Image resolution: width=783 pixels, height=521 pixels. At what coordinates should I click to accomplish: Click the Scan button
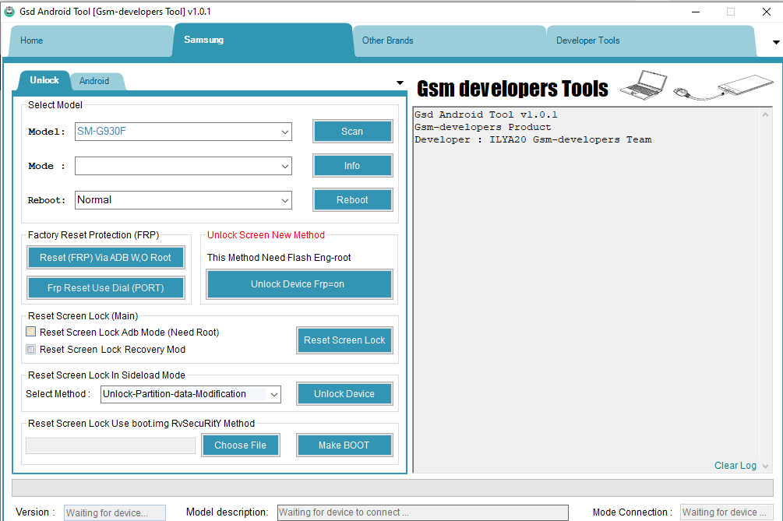click(353, 132)
